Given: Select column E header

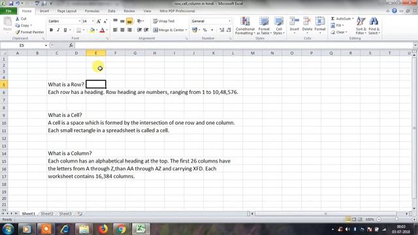Looking at the screenshot, I should point(96,53).
